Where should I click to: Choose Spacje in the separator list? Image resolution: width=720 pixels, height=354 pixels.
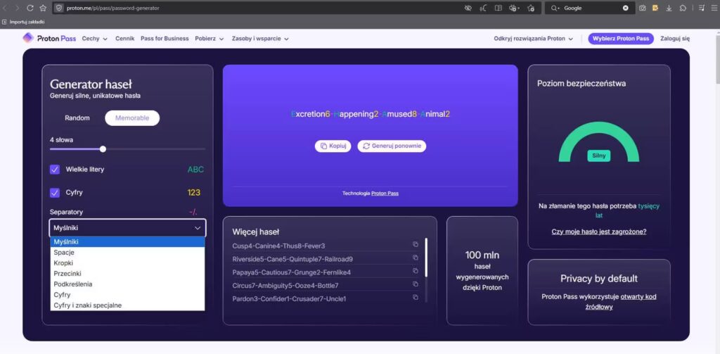click(128, 253)
